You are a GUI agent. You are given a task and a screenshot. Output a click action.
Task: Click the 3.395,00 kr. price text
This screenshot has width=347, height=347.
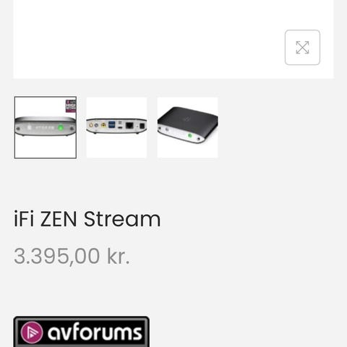[x=72, y=256]
